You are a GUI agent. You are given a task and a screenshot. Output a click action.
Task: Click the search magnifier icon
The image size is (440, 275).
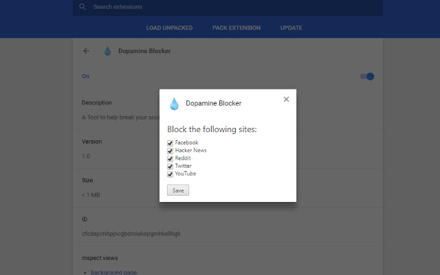pyautogui.click(x=82, y=7)
